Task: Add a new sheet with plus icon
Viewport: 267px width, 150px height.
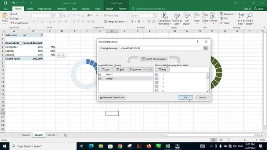Action: 65,135
